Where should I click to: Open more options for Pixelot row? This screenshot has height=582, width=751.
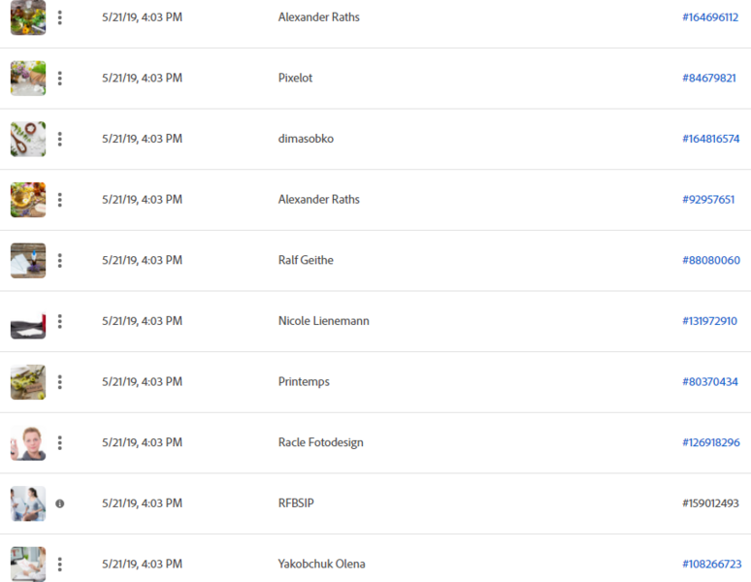pos(60,78)
